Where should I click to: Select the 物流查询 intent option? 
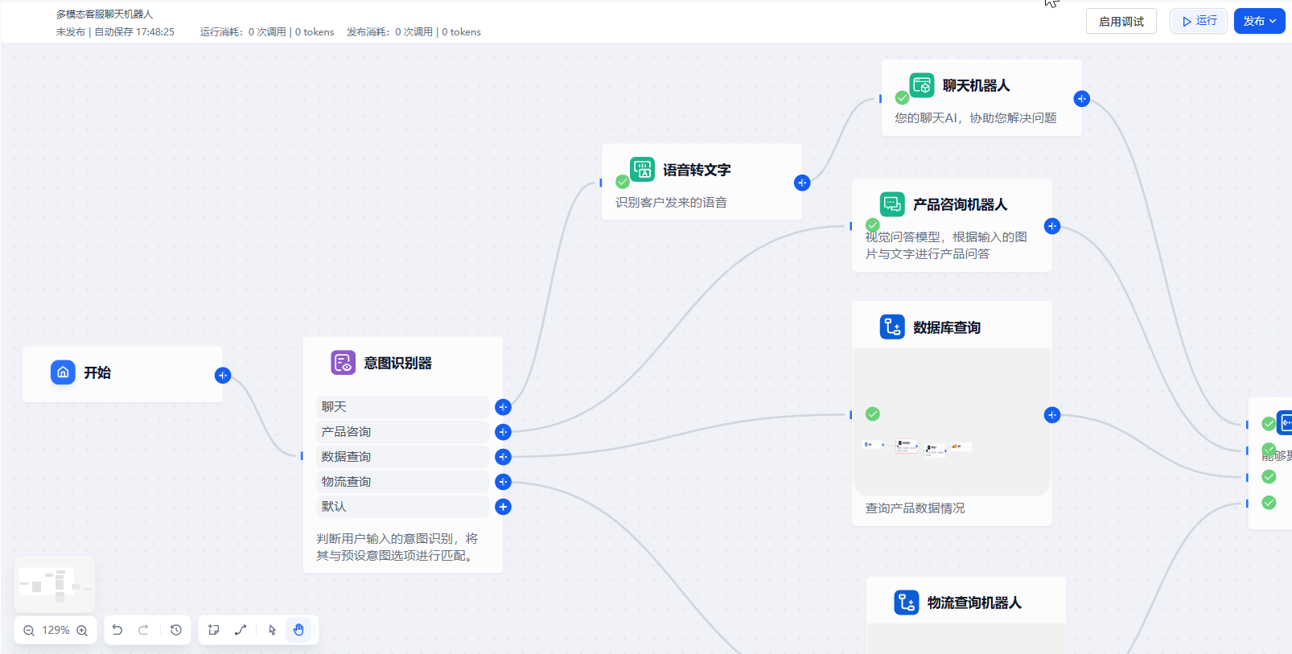click(x=402, y=482)
